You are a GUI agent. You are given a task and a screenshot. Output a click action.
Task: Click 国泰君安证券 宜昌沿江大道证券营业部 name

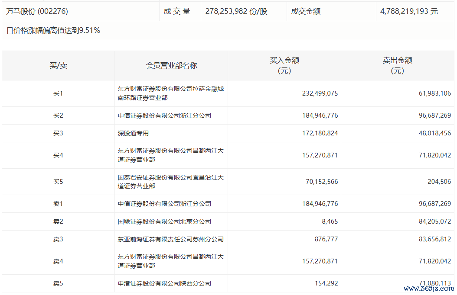click(171, 182)
